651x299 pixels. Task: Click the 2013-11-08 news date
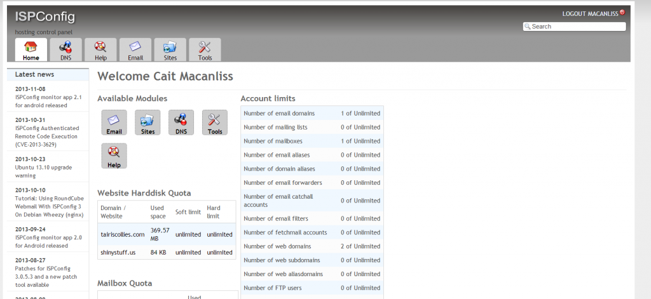coord(31,89)
